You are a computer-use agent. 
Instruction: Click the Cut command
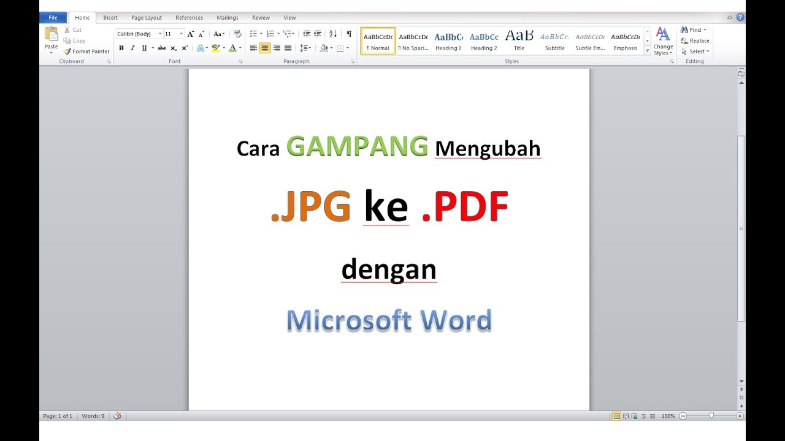tap(73, 30)
